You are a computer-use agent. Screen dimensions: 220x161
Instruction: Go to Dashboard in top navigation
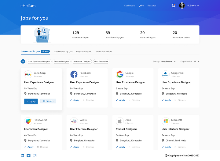point(130,6)
